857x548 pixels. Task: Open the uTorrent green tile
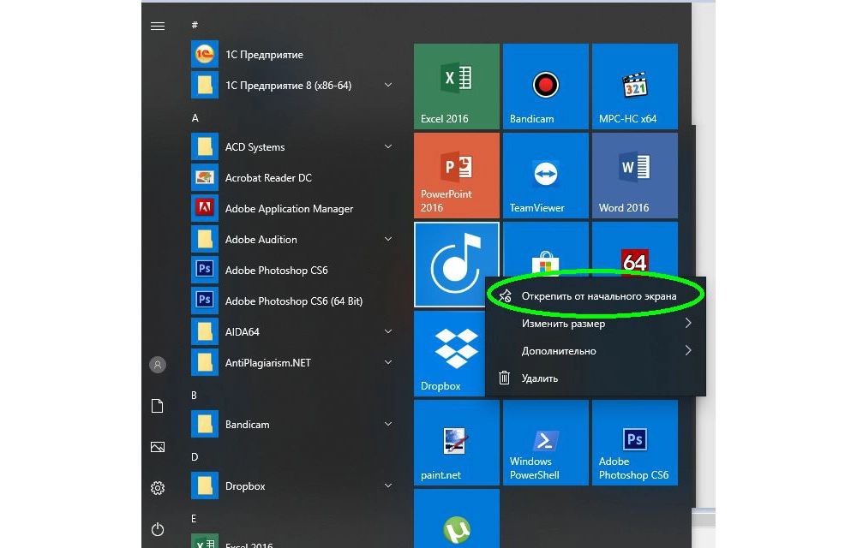(x=457, y=519)
